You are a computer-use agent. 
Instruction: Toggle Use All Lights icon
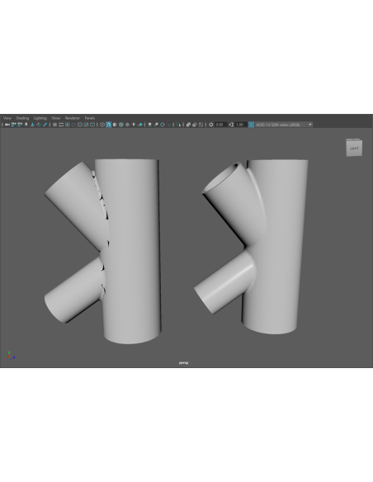134,125
